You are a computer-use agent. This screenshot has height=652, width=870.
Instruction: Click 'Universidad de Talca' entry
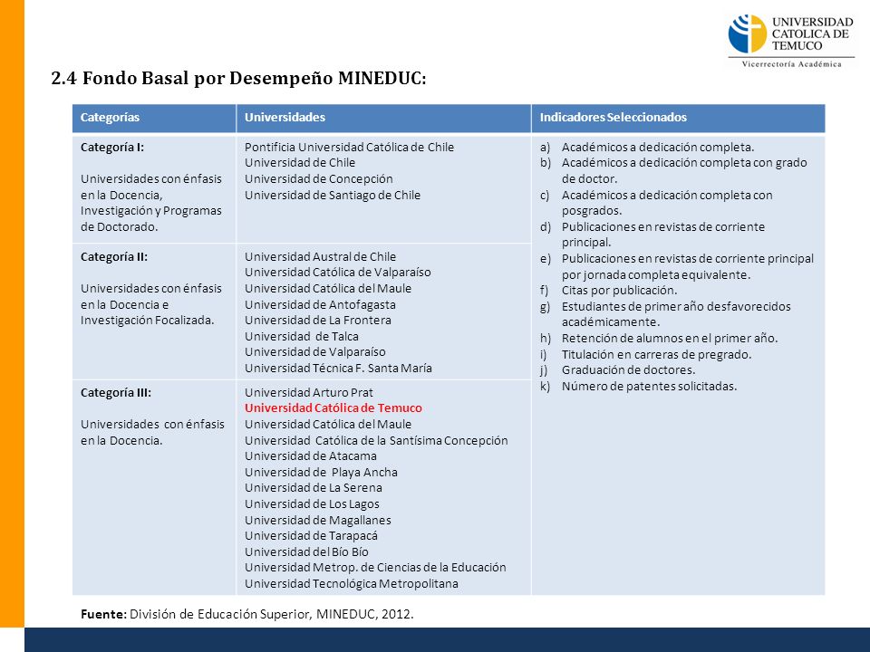[x=301, y=336]
